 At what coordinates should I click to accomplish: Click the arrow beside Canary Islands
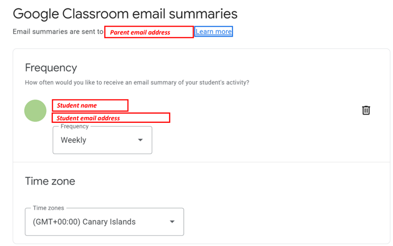(172, 222)
